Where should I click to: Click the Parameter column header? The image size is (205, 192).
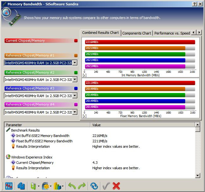tap(47, 125)
